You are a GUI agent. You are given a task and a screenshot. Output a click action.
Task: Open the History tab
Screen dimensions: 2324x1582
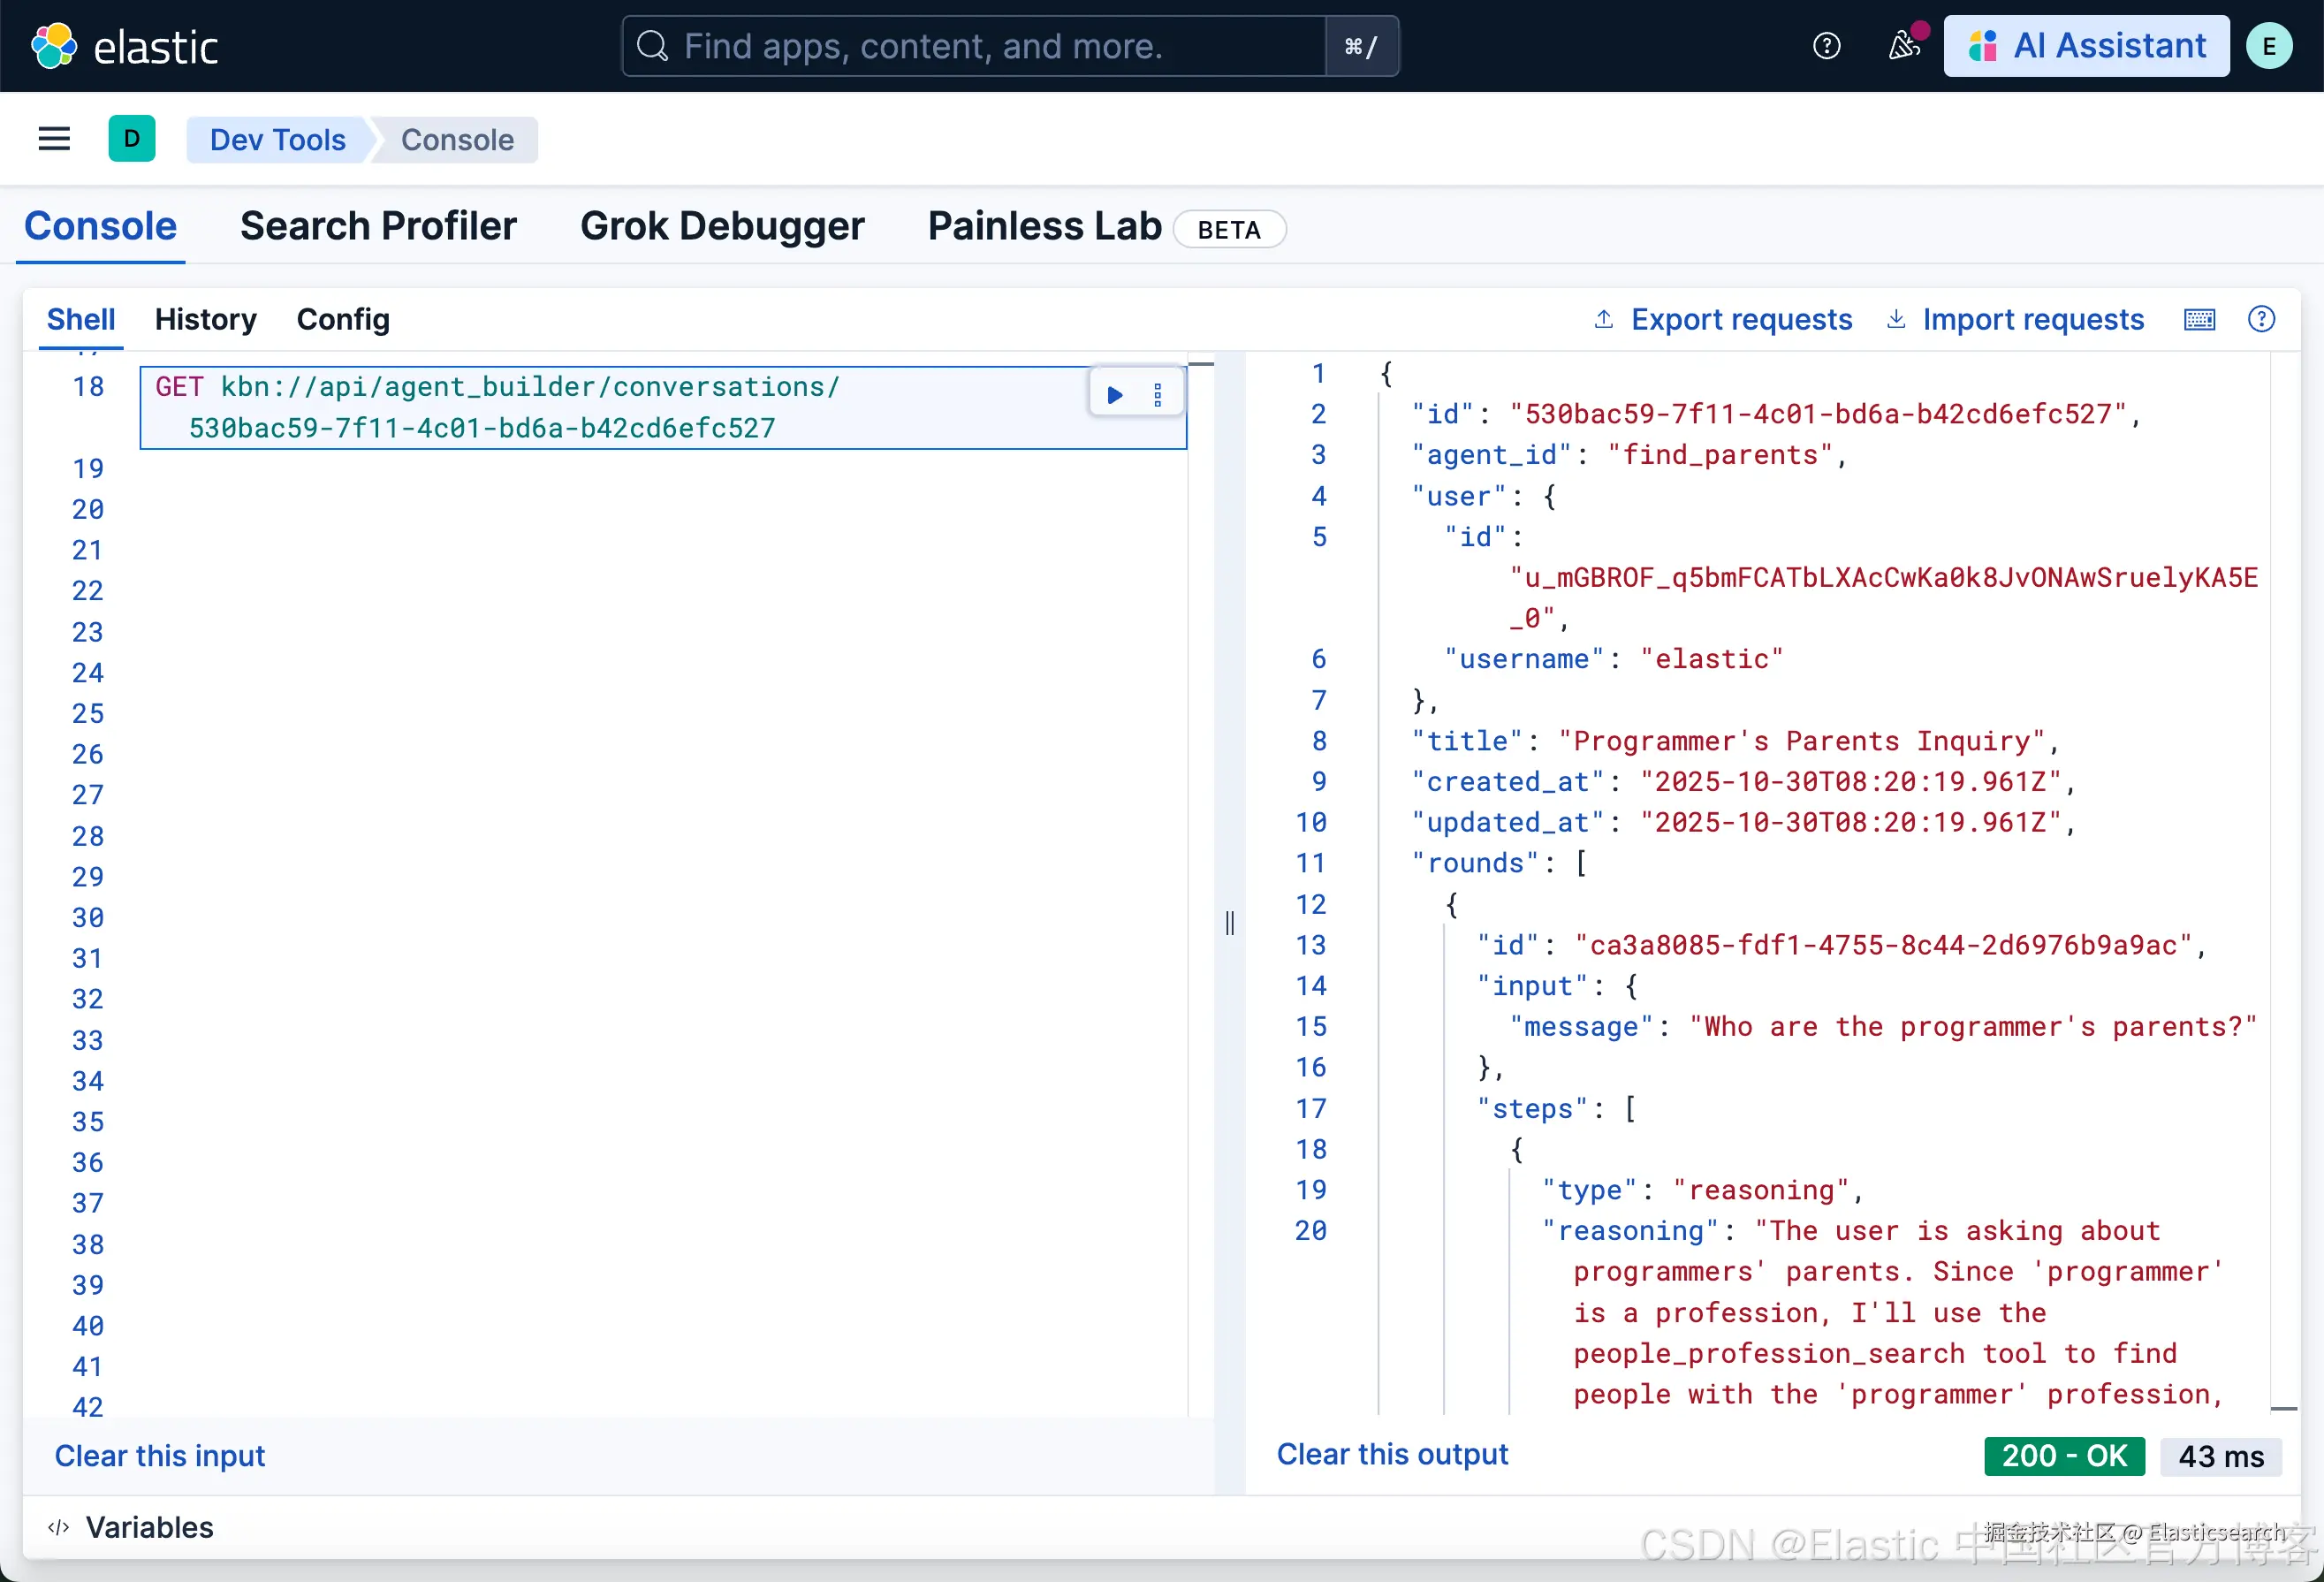coord(205,319)
